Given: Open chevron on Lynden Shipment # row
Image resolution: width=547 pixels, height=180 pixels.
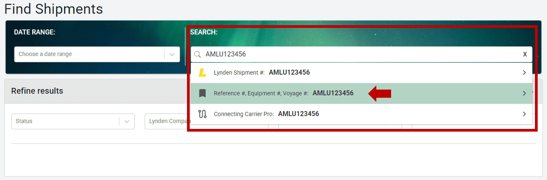Looking at the screenshot, I should [x=524, y=72].
